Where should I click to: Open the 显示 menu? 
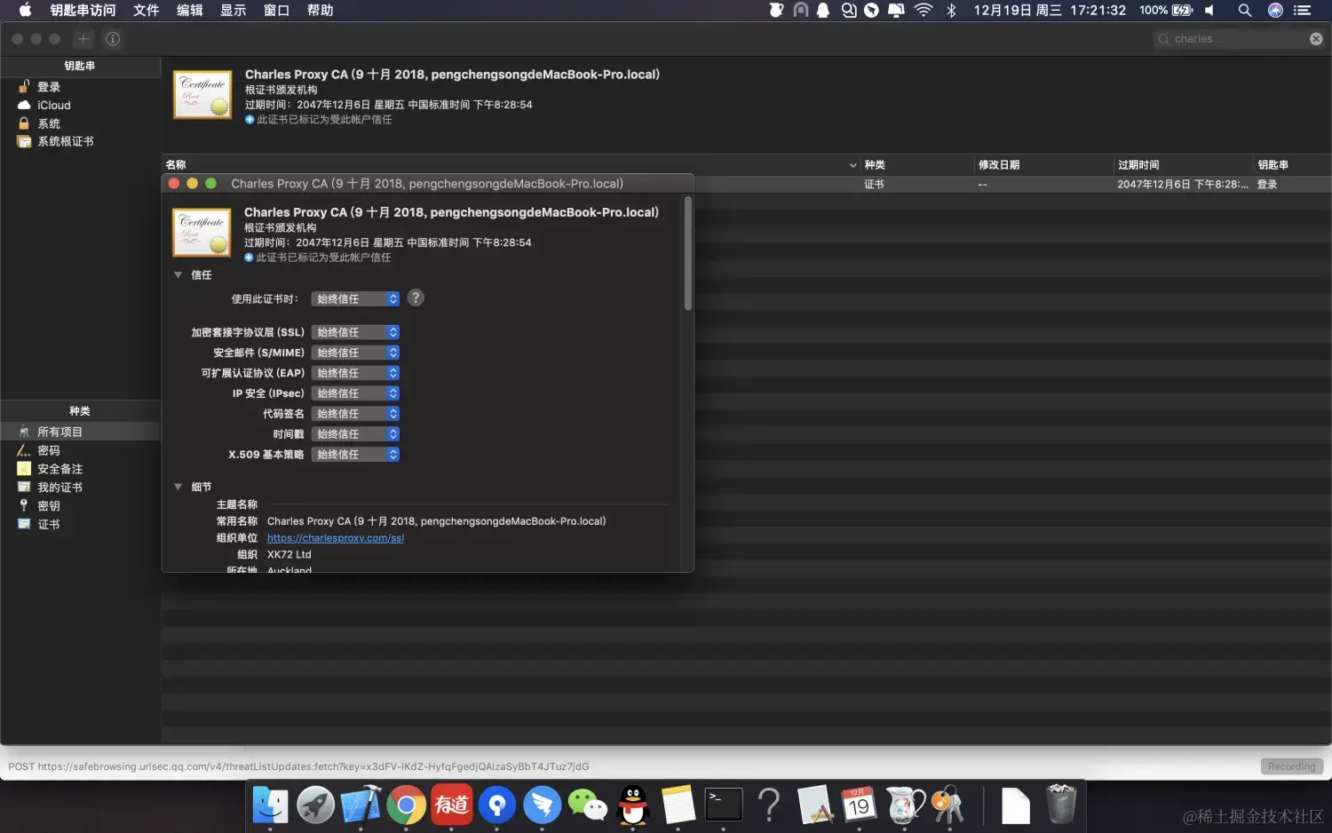[x=233, y=11]
